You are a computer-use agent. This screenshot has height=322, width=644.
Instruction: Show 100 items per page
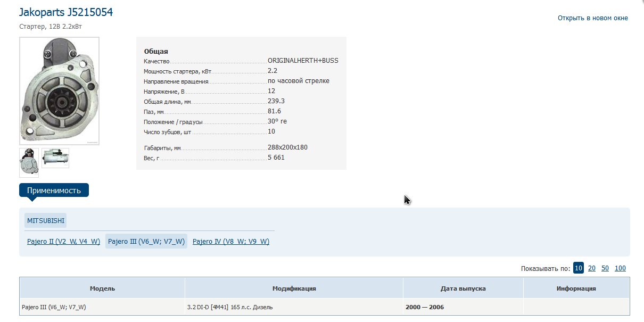pos(620,268)
